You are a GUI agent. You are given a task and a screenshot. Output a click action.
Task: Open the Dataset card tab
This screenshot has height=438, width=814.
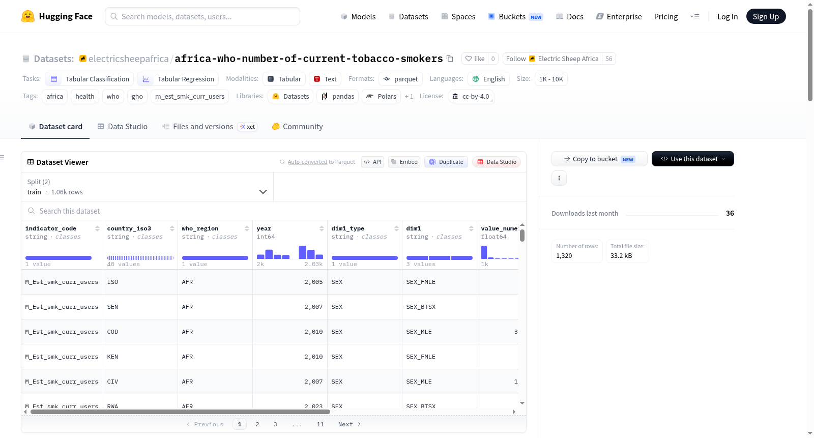tap(55, 127)
